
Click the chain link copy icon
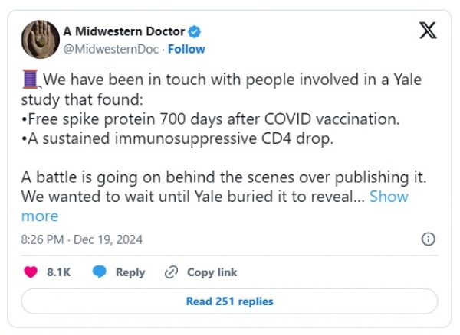click(x=172, y=272)
